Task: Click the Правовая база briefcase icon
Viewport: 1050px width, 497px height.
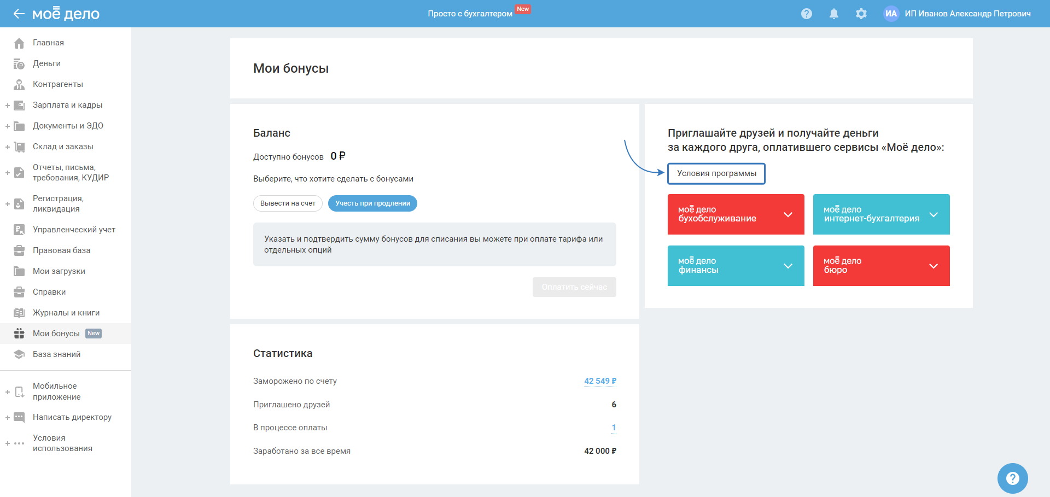Action: pos(19,251)
